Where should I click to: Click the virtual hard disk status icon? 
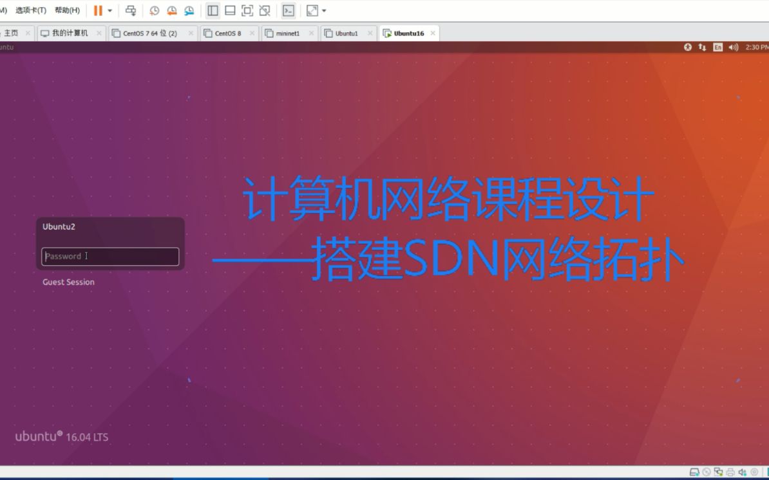[694, 472]
